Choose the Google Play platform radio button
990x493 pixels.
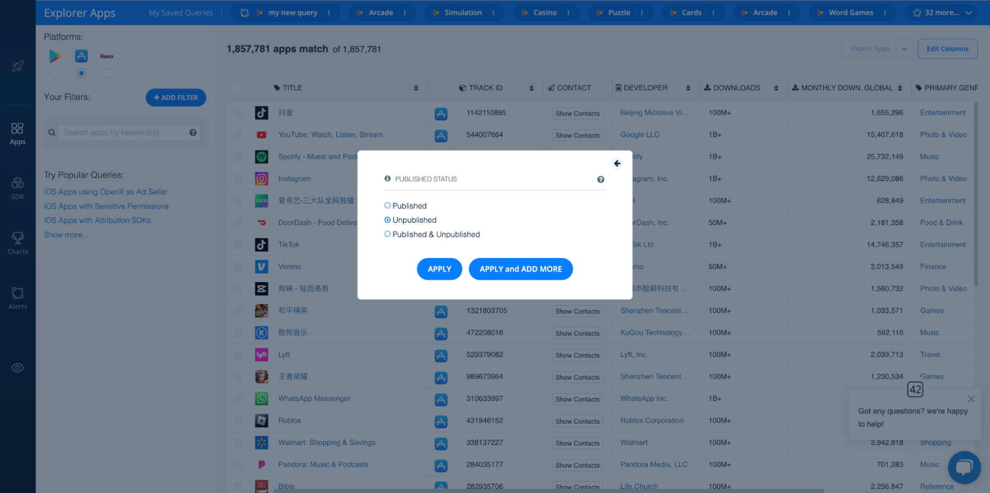pos(55,73)
